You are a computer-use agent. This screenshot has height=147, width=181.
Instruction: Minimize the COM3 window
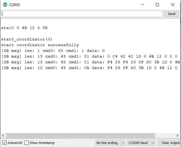click(142, 5)
